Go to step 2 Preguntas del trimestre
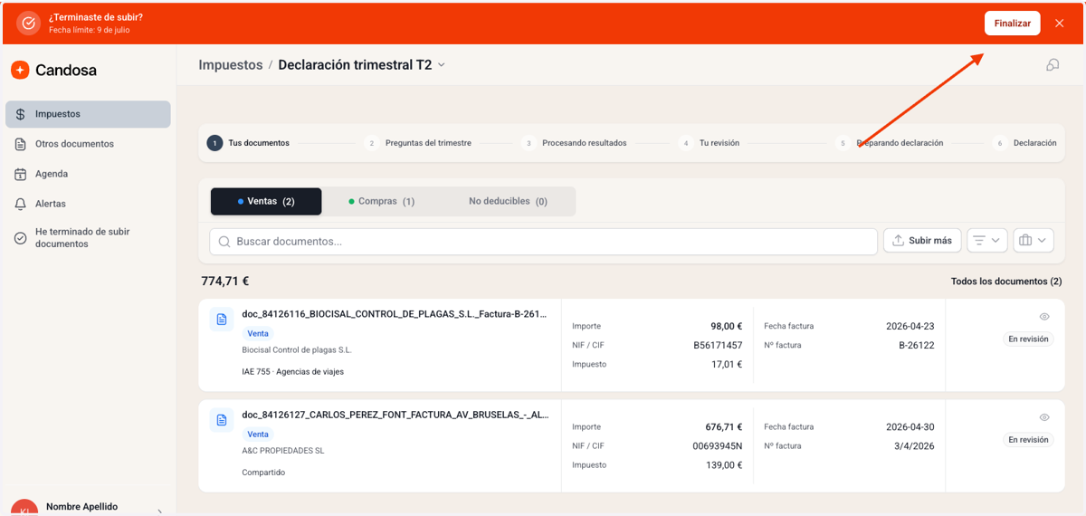The height and width of the screenshot is (516, 1086). pyautogui.click(x=418, y=143)
